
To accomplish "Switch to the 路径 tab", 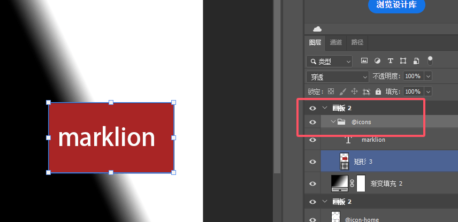I will [357, 43].
